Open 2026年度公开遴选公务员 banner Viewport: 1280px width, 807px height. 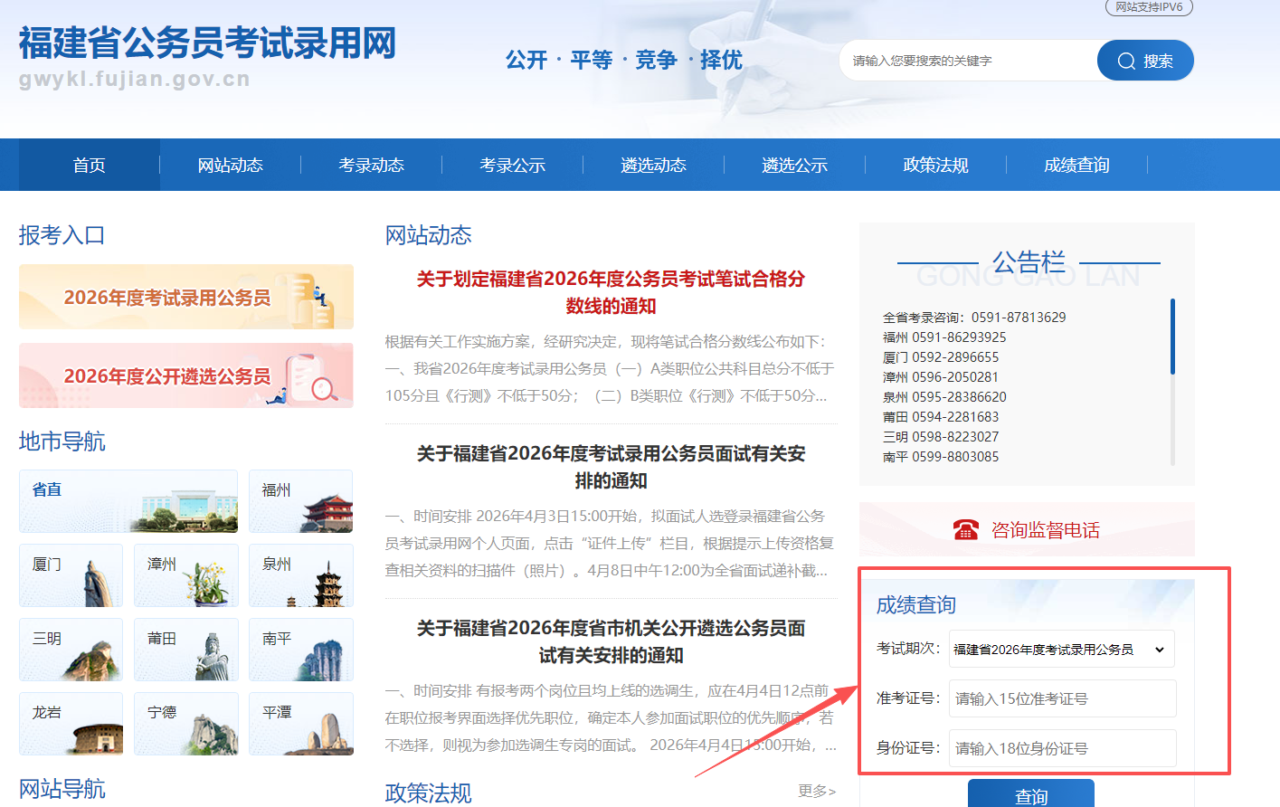(185, 376)
